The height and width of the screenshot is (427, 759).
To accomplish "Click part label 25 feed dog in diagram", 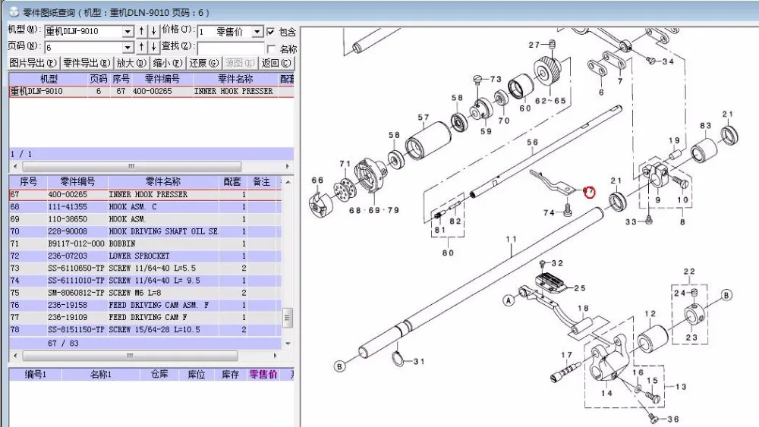I will (x=580, y=288).
